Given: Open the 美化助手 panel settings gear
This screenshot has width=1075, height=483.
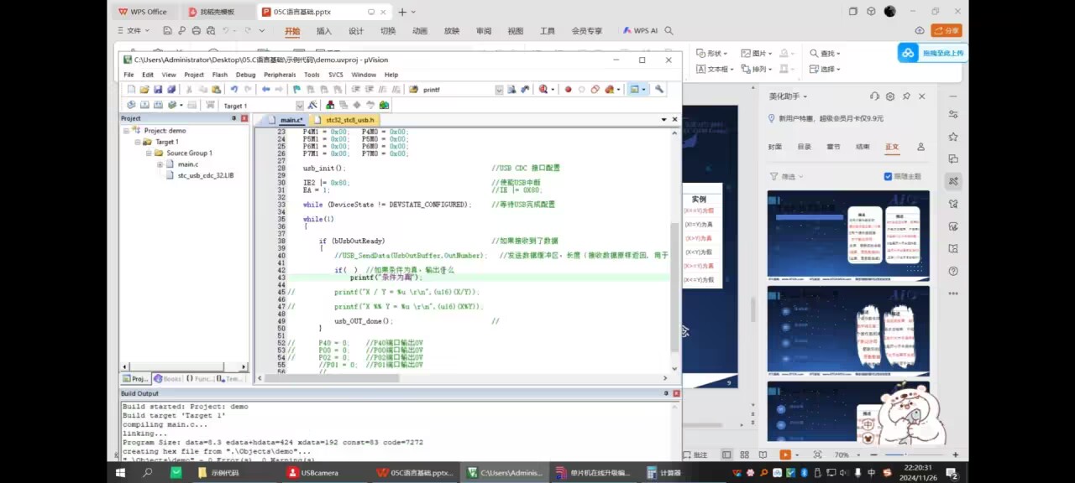Looking at the screenshot, I should pos(890,96).
